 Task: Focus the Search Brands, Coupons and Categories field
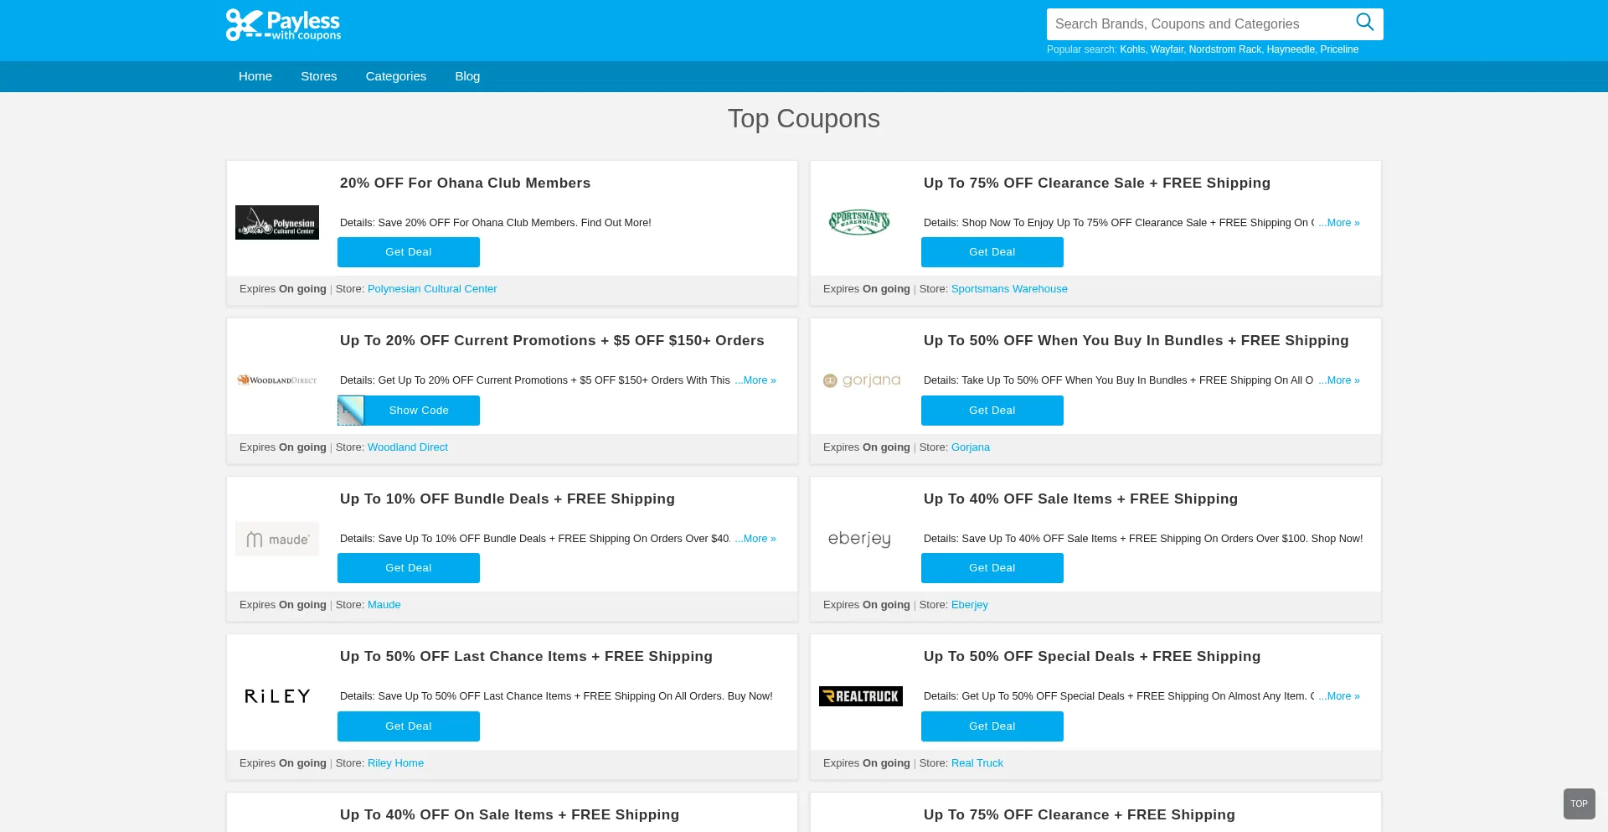(1198, 24)
